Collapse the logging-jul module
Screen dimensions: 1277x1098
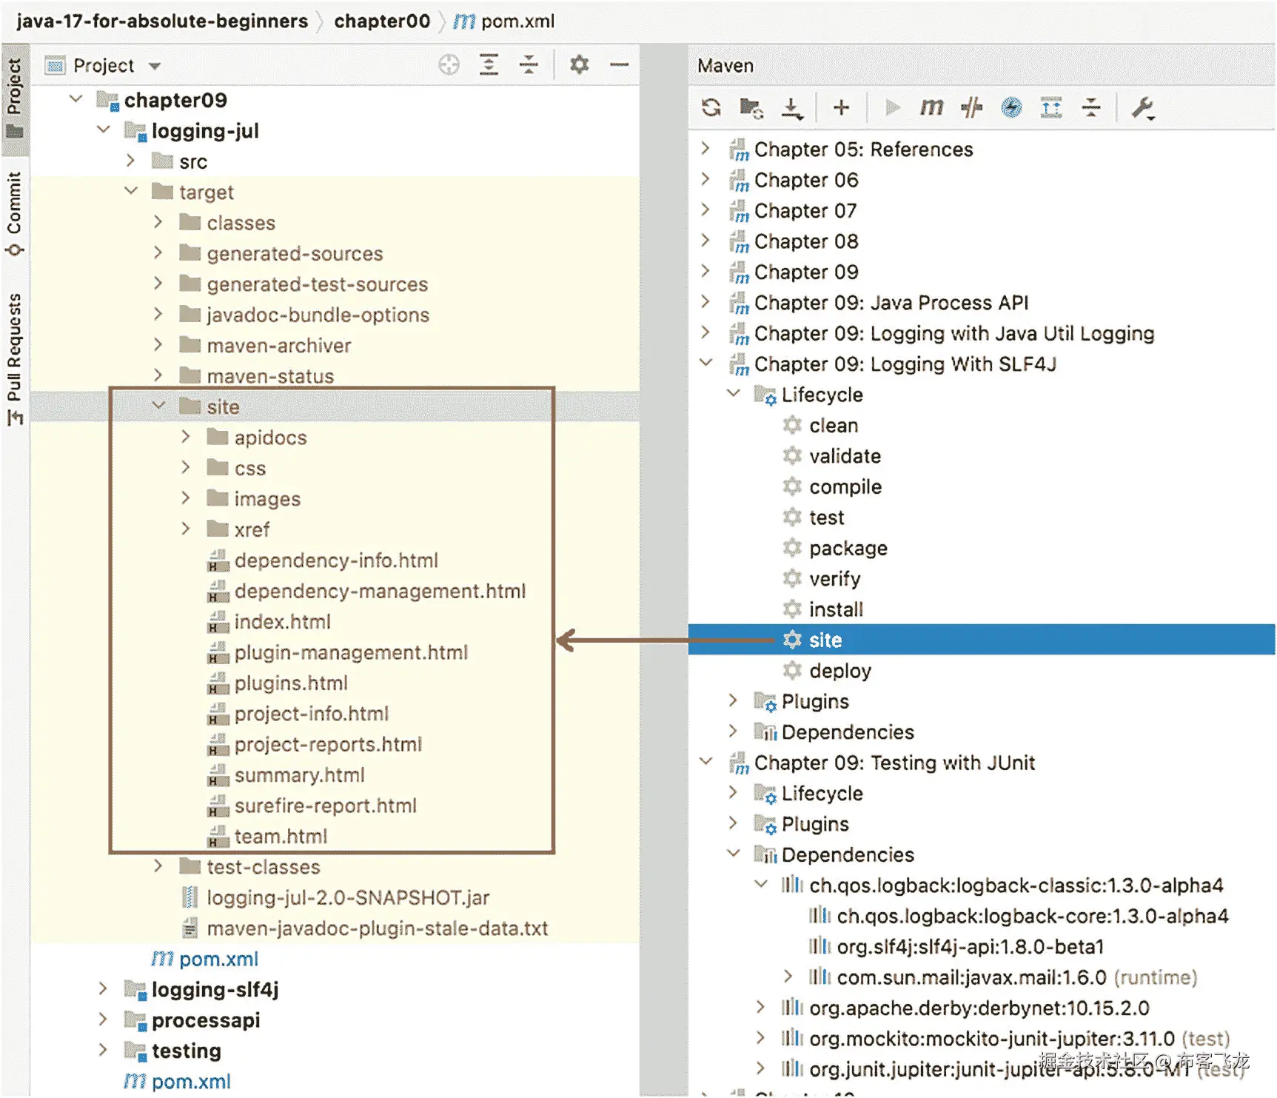(103, 130)
